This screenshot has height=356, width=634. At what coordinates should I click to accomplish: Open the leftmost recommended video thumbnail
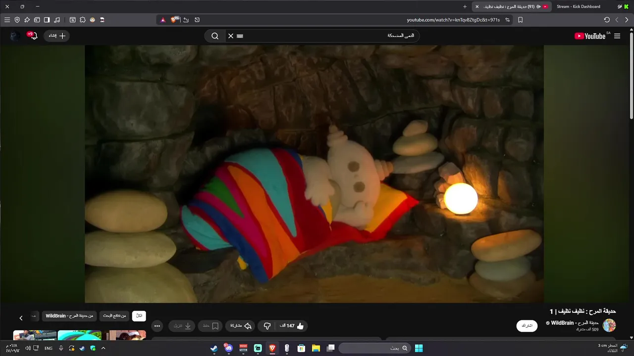35,335
